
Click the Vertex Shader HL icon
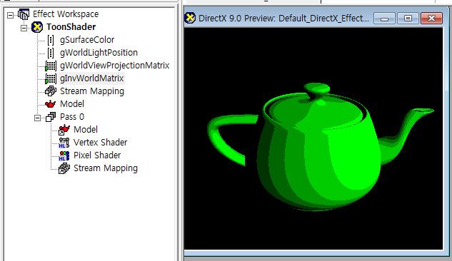tap(64, 143)
